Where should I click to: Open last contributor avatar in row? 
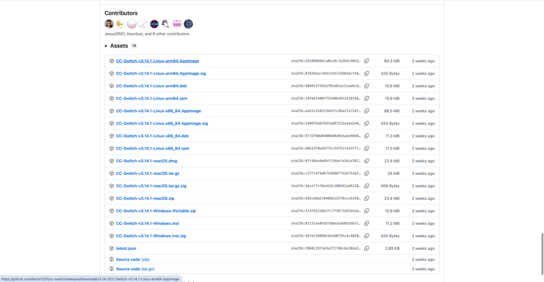[x=188, y=24]
